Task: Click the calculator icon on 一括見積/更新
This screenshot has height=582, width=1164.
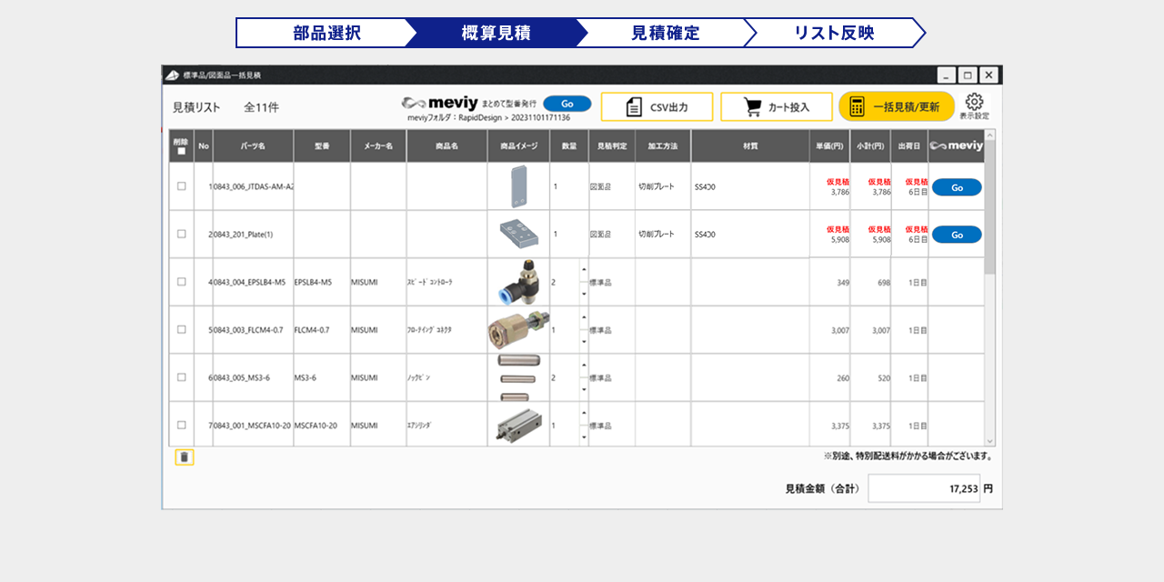Action: click(857, 107)
